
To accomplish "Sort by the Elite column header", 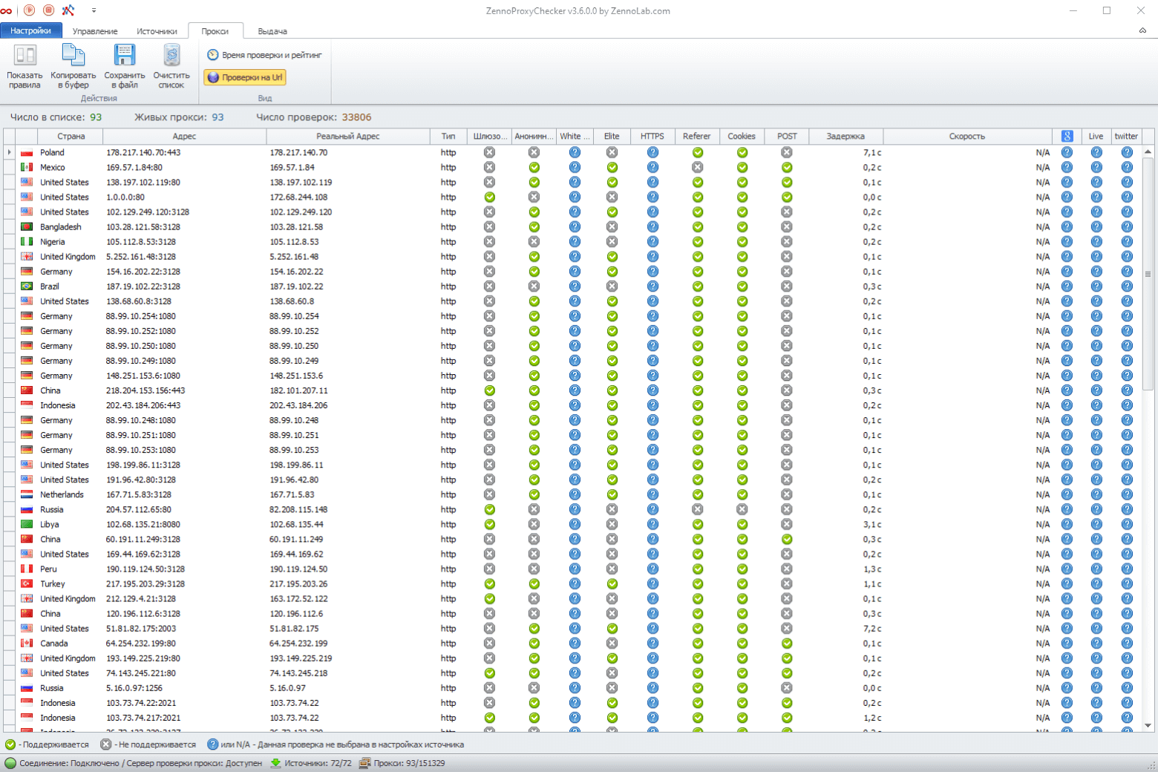I will (612, 136).
